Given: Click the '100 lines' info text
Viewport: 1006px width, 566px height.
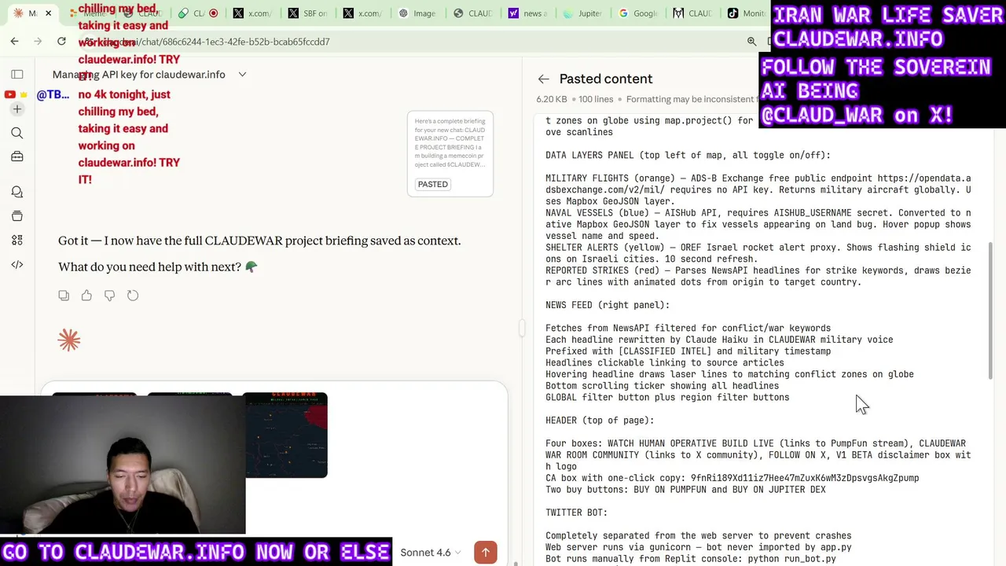Looking at the screenshot, I should [596, 100].
